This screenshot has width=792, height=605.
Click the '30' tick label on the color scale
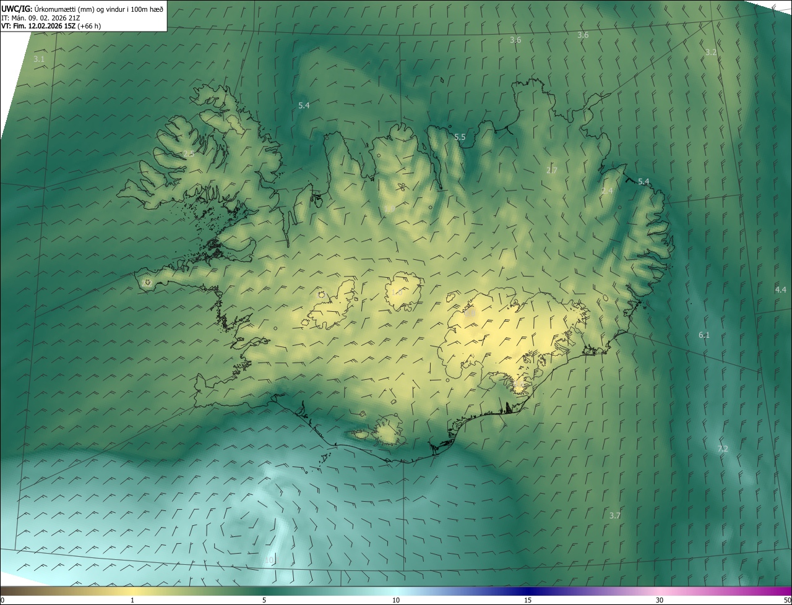660,600
